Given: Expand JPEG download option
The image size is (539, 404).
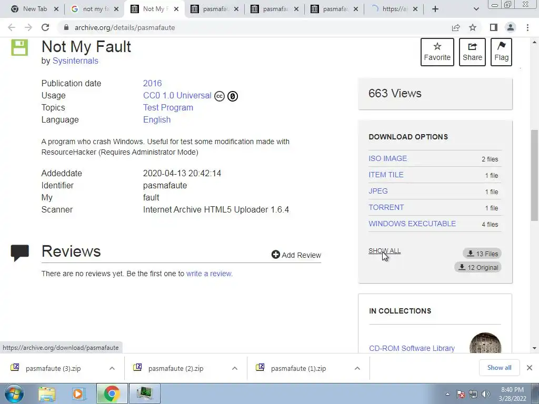Looking at the screenshot, I should (378, 191).
